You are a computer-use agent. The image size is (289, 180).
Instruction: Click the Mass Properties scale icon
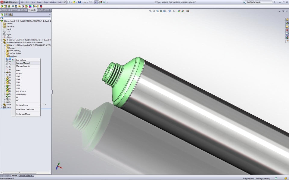coord(16,6)
